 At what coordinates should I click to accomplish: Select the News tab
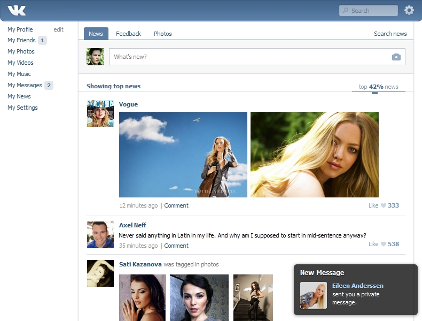[x=96, y=34]
